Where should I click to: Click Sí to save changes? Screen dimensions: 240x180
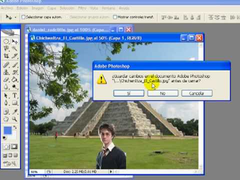[129, 93]
